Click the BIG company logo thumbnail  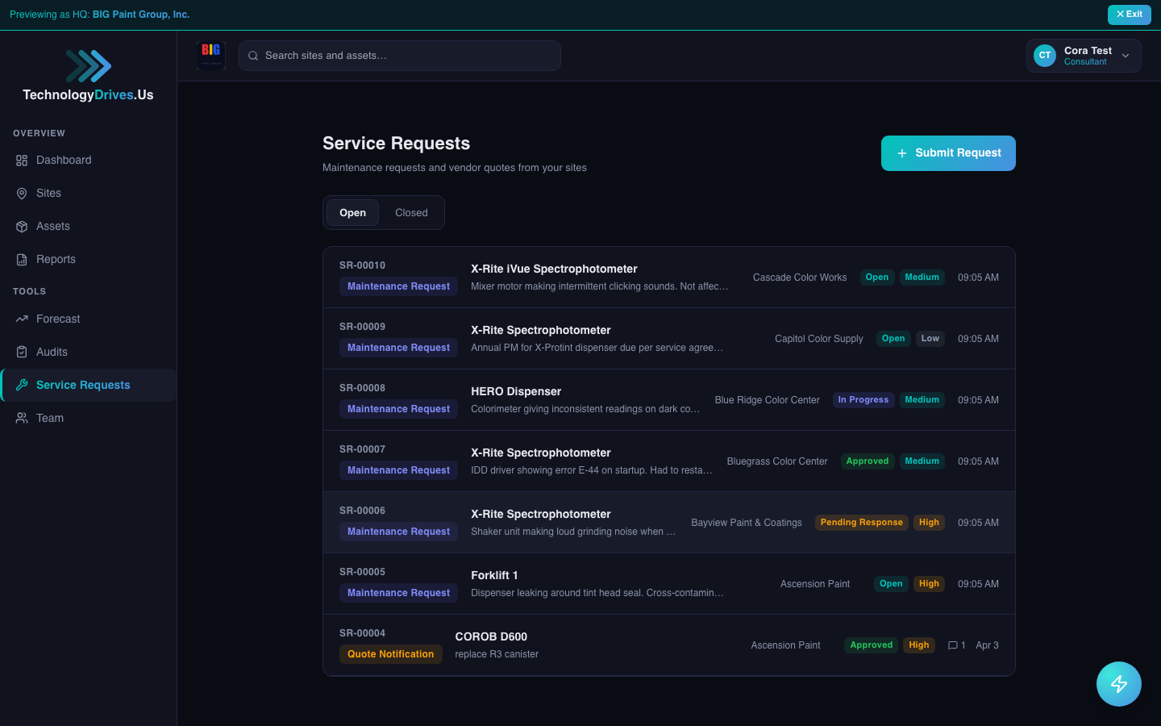pos(211,55)
